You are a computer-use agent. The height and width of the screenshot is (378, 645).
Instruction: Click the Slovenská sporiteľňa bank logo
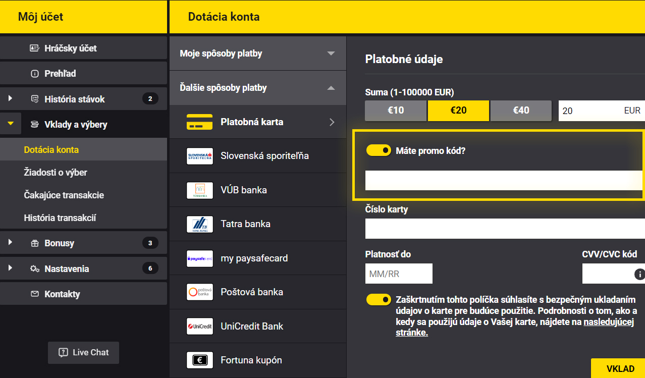pyautogui.click(x=200, y=156)
